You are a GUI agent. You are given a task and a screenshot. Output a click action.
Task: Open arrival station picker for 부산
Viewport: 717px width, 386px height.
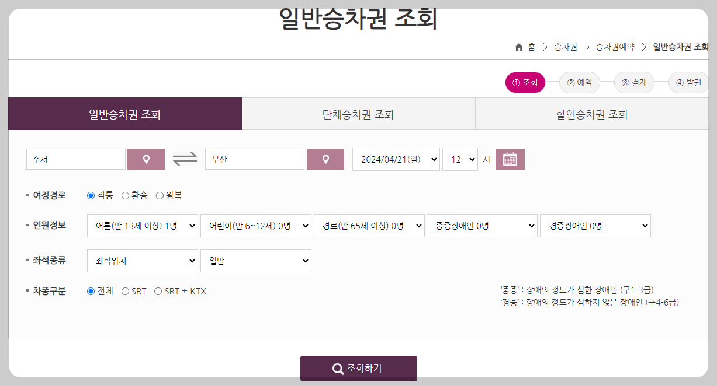[x=325, y=159]
